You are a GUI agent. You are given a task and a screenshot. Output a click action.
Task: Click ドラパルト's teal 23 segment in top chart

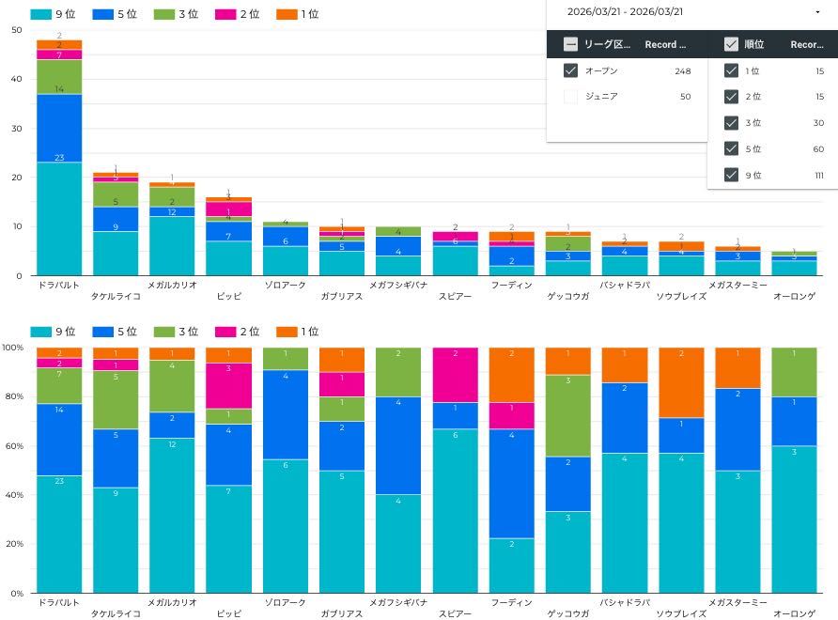pyautogui.click(x=59, y=218)
